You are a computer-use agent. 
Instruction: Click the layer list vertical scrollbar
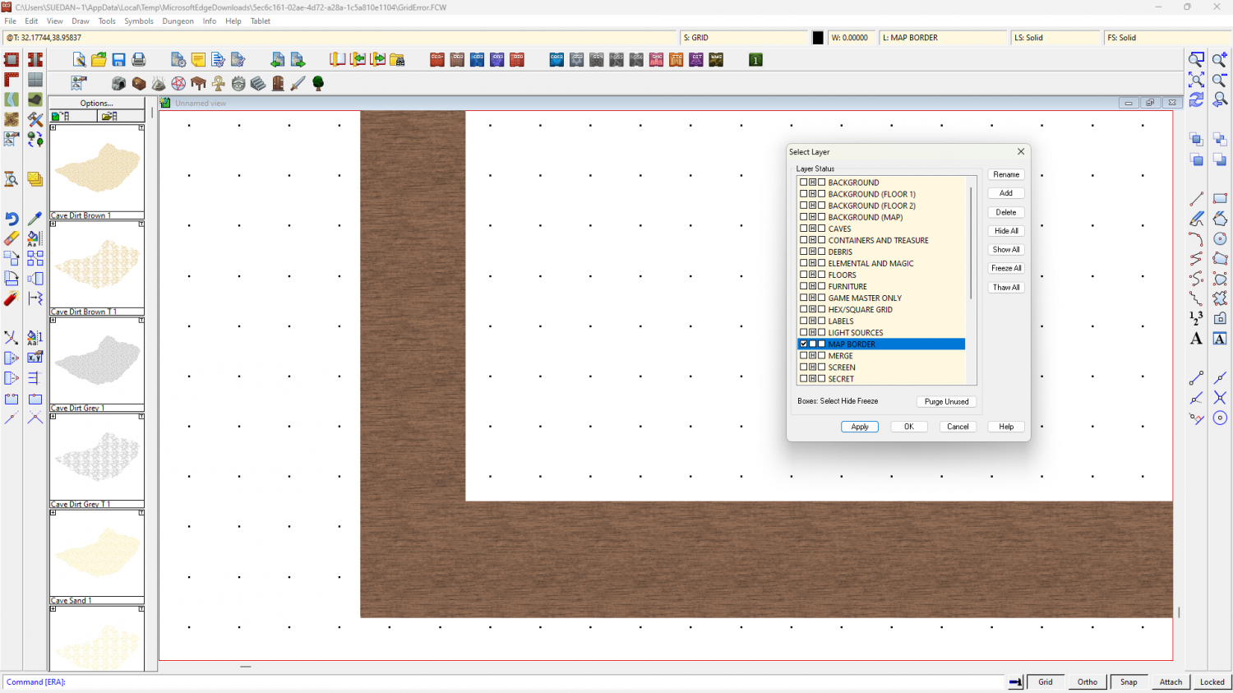pyautogui.click(x=972, y=243)
